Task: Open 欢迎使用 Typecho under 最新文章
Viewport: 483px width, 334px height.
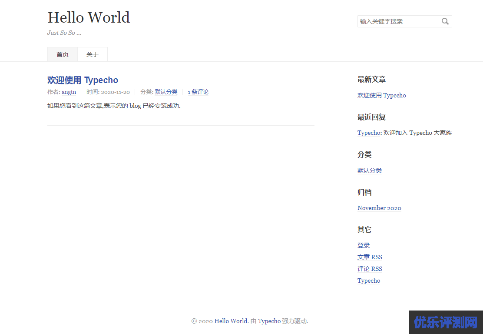Action: click(381, 95)
